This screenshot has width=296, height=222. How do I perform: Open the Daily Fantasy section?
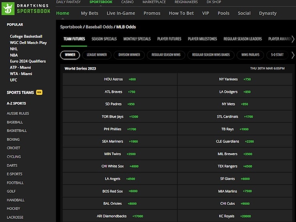click(68, 2)
